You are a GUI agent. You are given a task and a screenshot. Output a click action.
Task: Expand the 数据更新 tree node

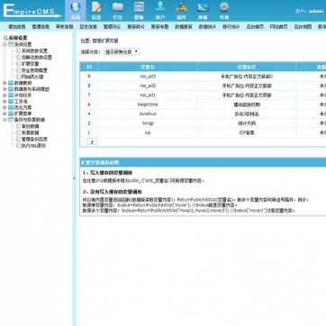tap(5, 83)
